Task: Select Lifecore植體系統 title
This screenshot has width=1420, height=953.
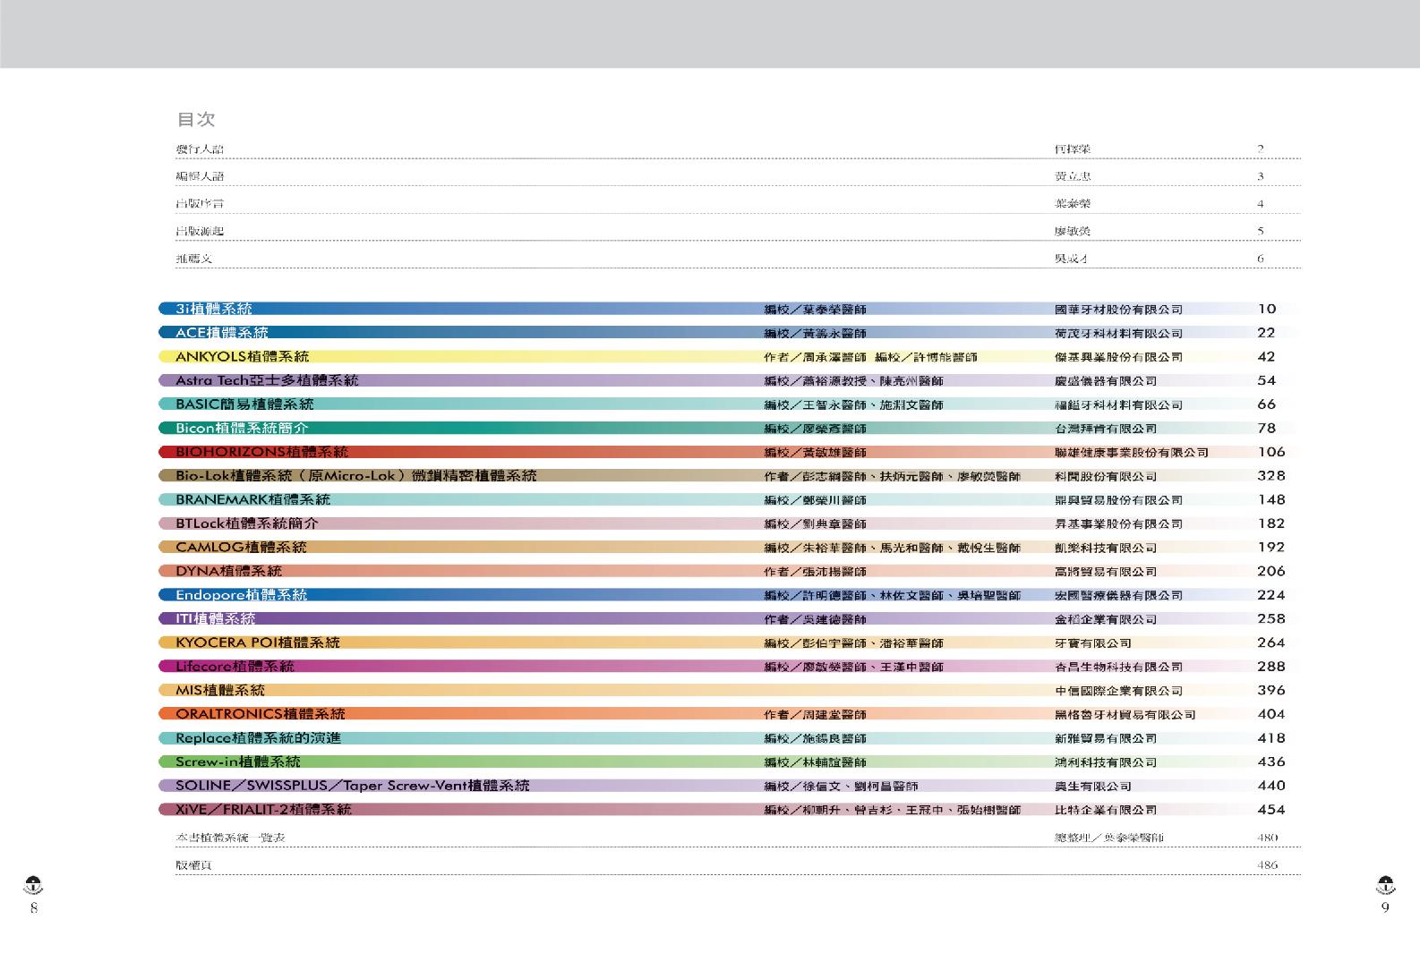Action: [x=235, y=667]
